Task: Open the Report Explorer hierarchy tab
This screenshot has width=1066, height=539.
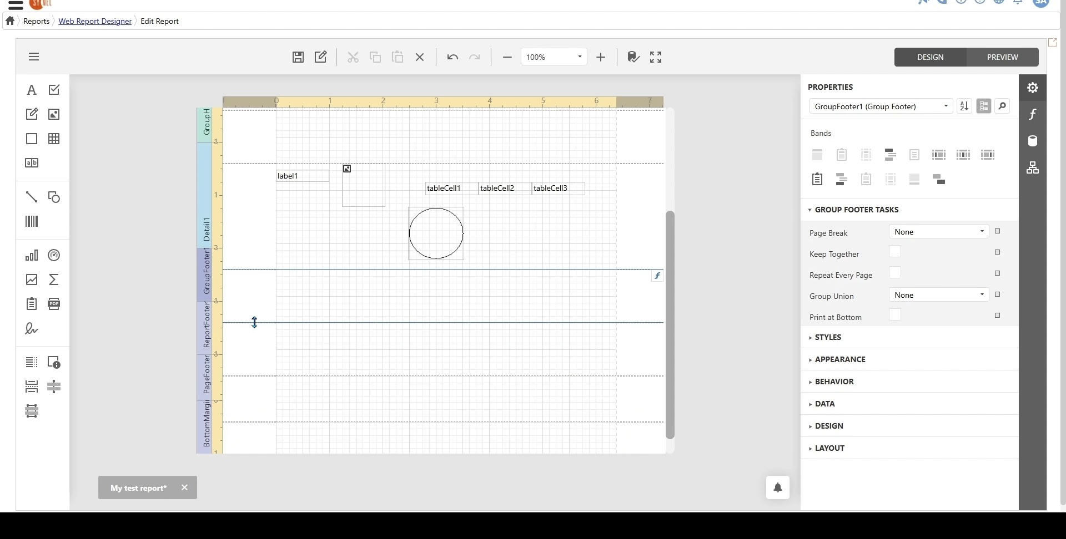Action: tap(1033, 167)
